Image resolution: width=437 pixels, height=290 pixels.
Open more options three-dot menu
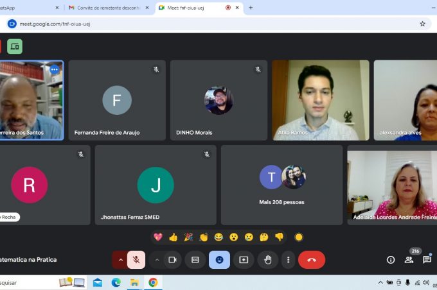click(289, 260)
